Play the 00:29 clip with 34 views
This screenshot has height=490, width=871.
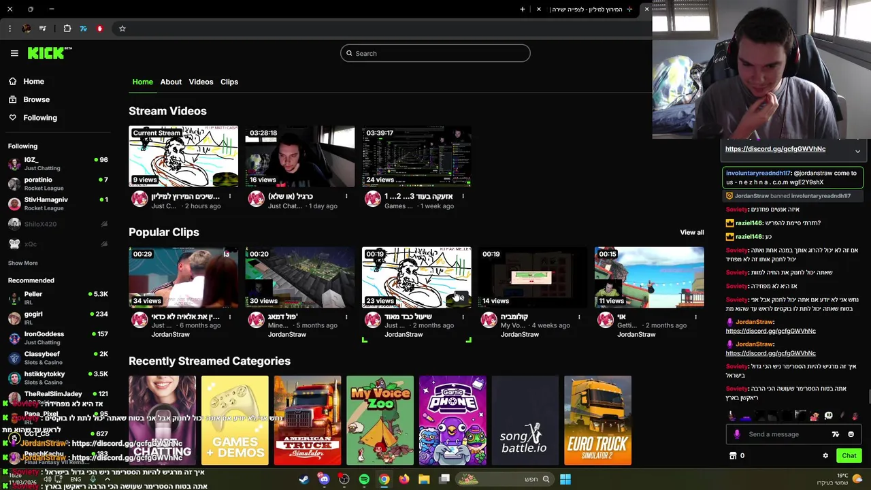tap(184, 277)
